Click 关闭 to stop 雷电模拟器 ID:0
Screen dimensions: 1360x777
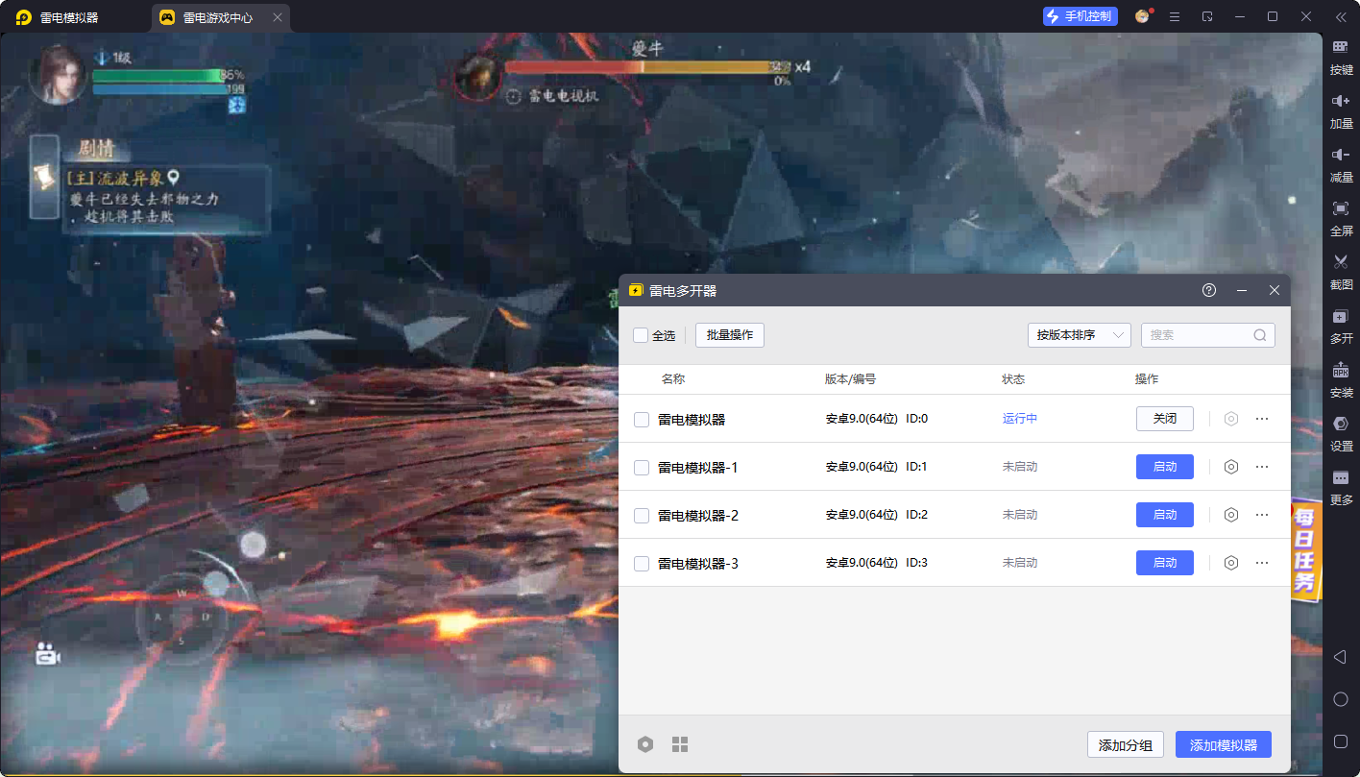[1165, 419]
